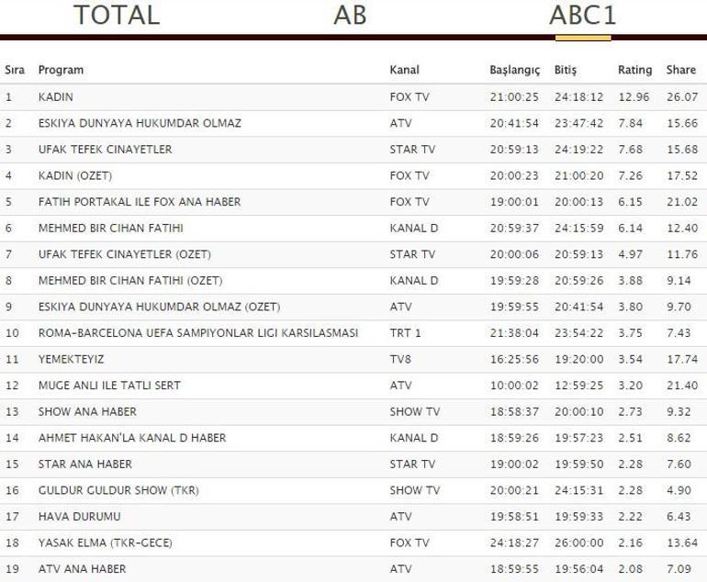707x582 pixels.
Task: Select the SHOW ANA HABER program
Action: pyautogui.click(x=87, y=411)
